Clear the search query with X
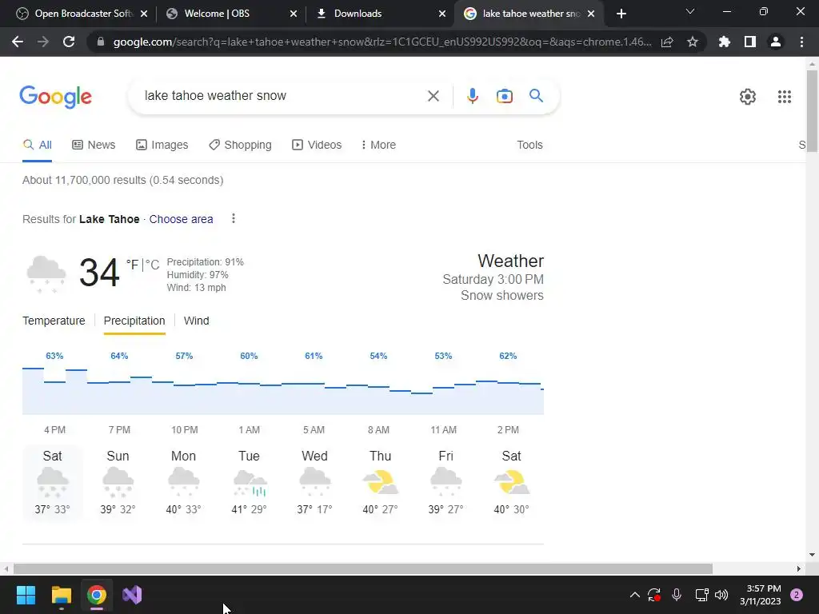The image size is (819, 614). 433,96
